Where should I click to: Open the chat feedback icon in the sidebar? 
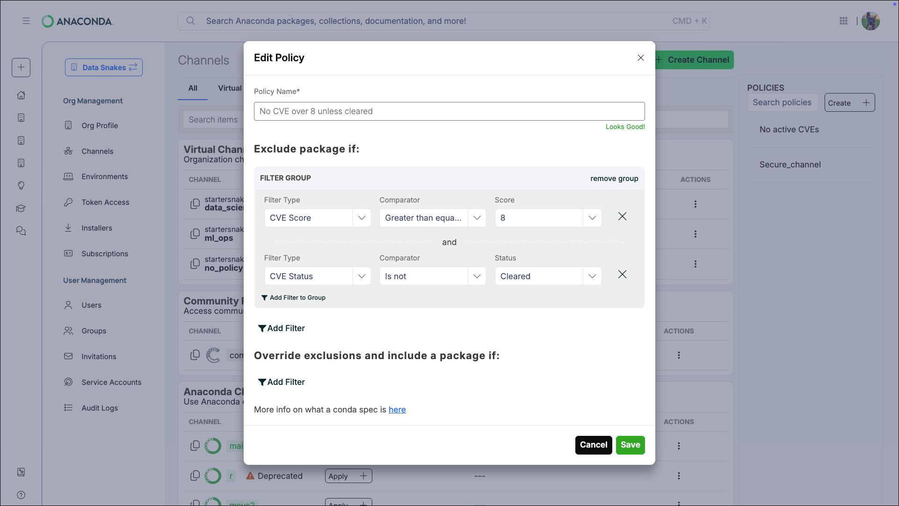coord(21,231)
